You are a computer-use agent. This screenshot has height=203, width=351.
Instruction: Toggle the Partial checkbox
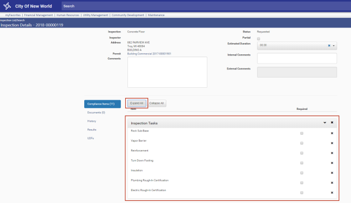(259, 39)
